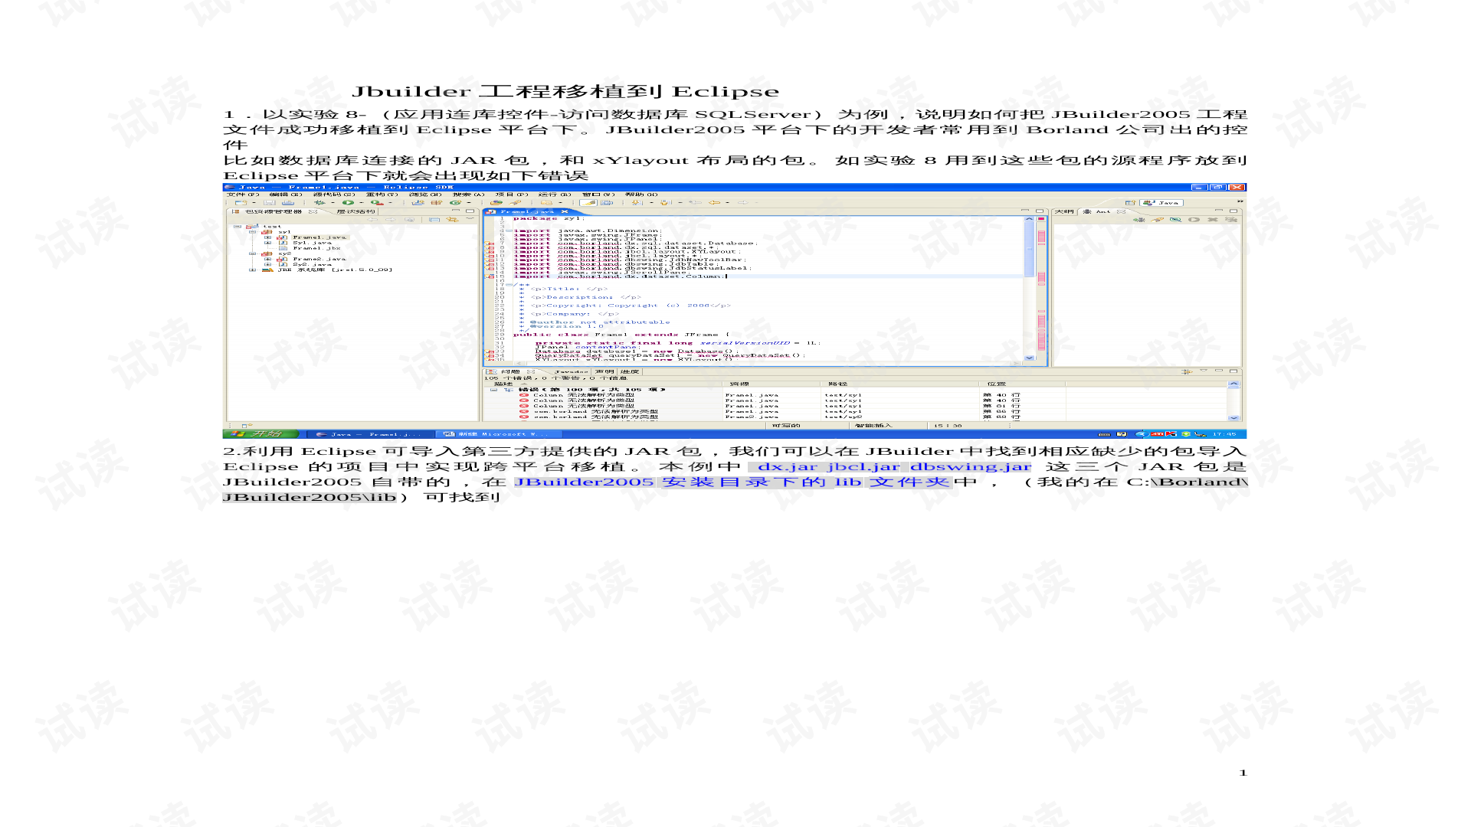
Task: Expand the Sy1.java tree node
Action: coord(267,243)
